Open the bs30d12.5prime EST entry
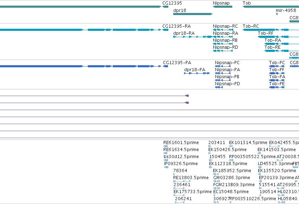 point(181,157)
